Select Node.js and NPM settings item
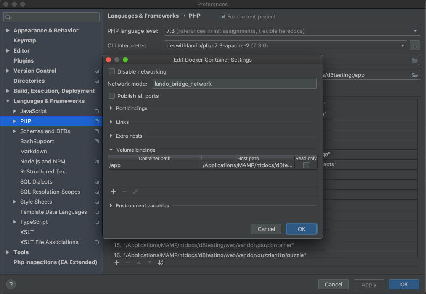Image resolution: width=426 pixels, height=294 pixels. pos(42,162)
